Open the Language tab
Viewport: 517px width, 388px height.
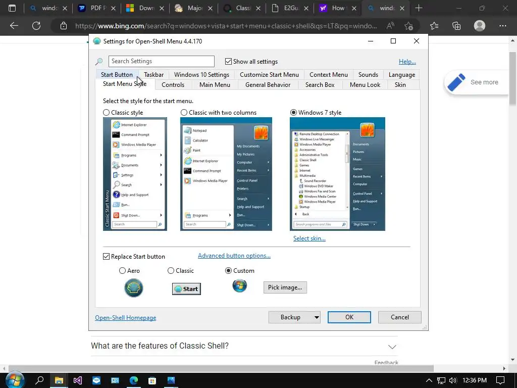(x=401, y=75)
